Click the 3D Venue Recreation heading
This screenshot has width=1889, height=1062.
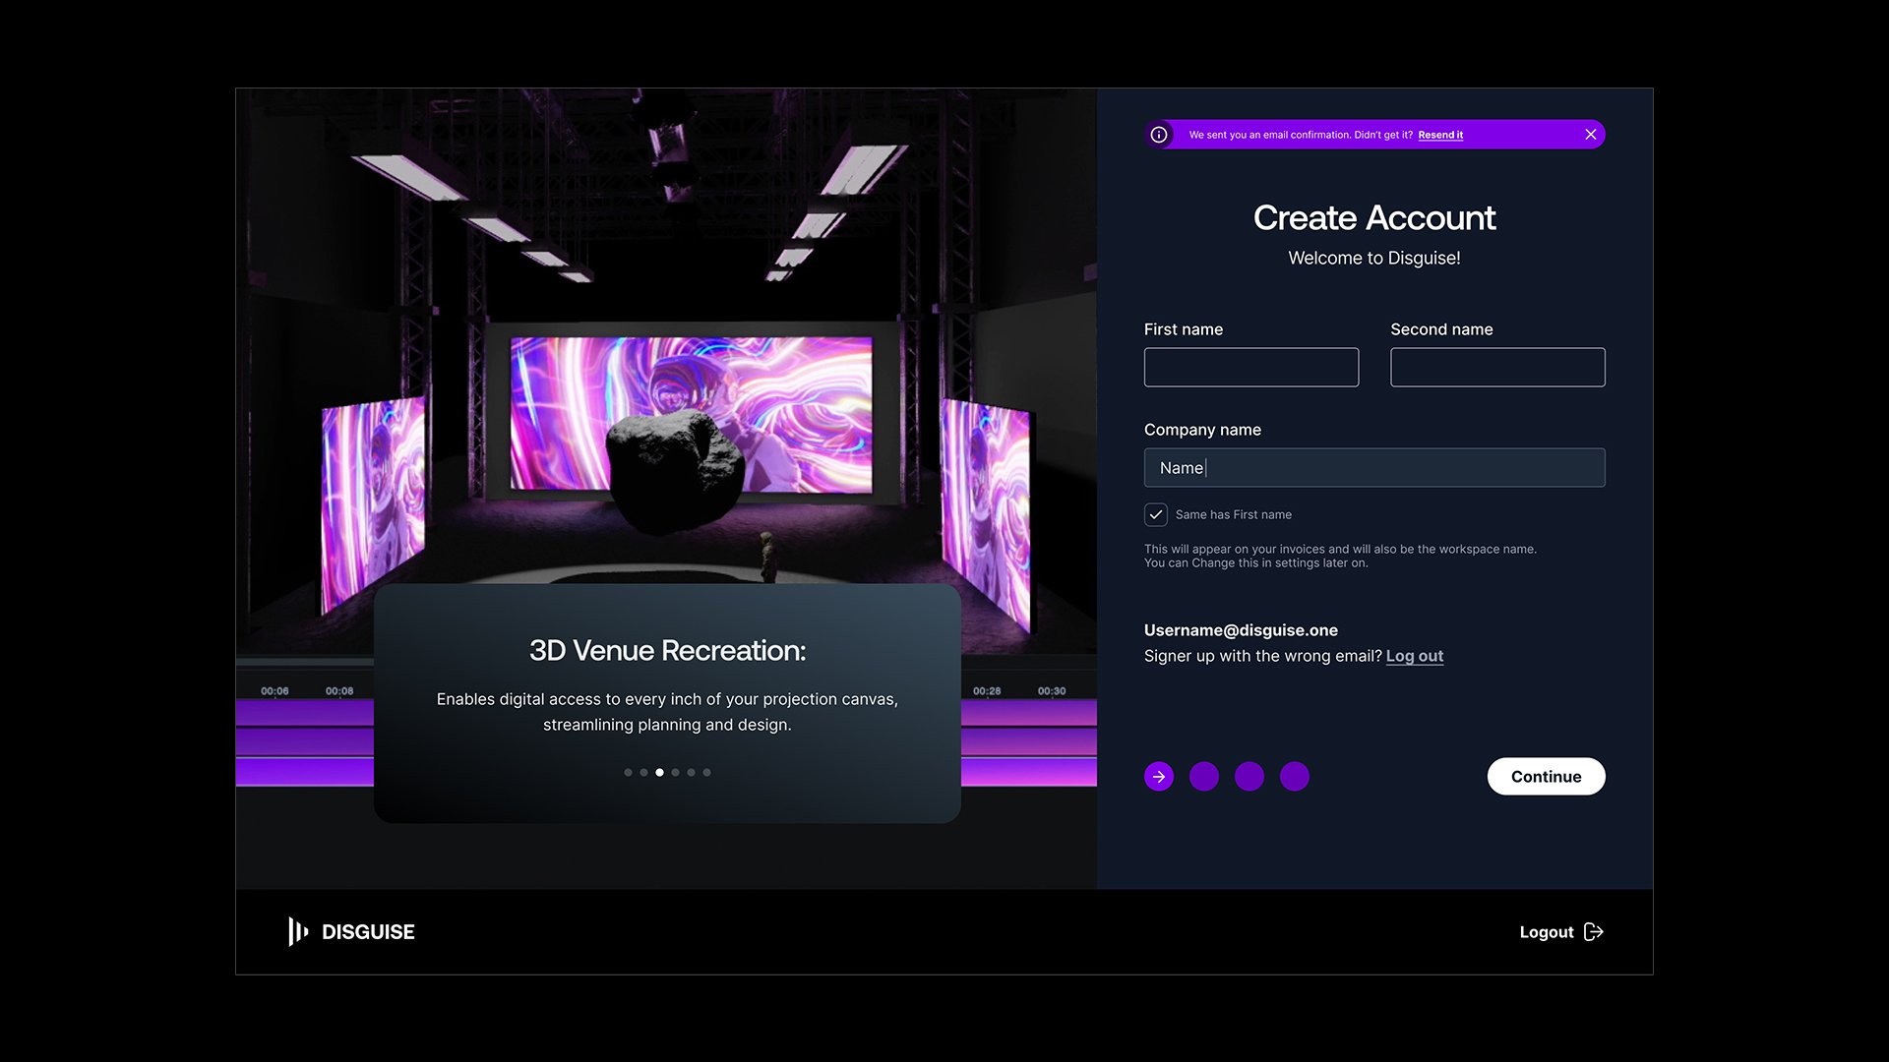[x=667, y=651]
